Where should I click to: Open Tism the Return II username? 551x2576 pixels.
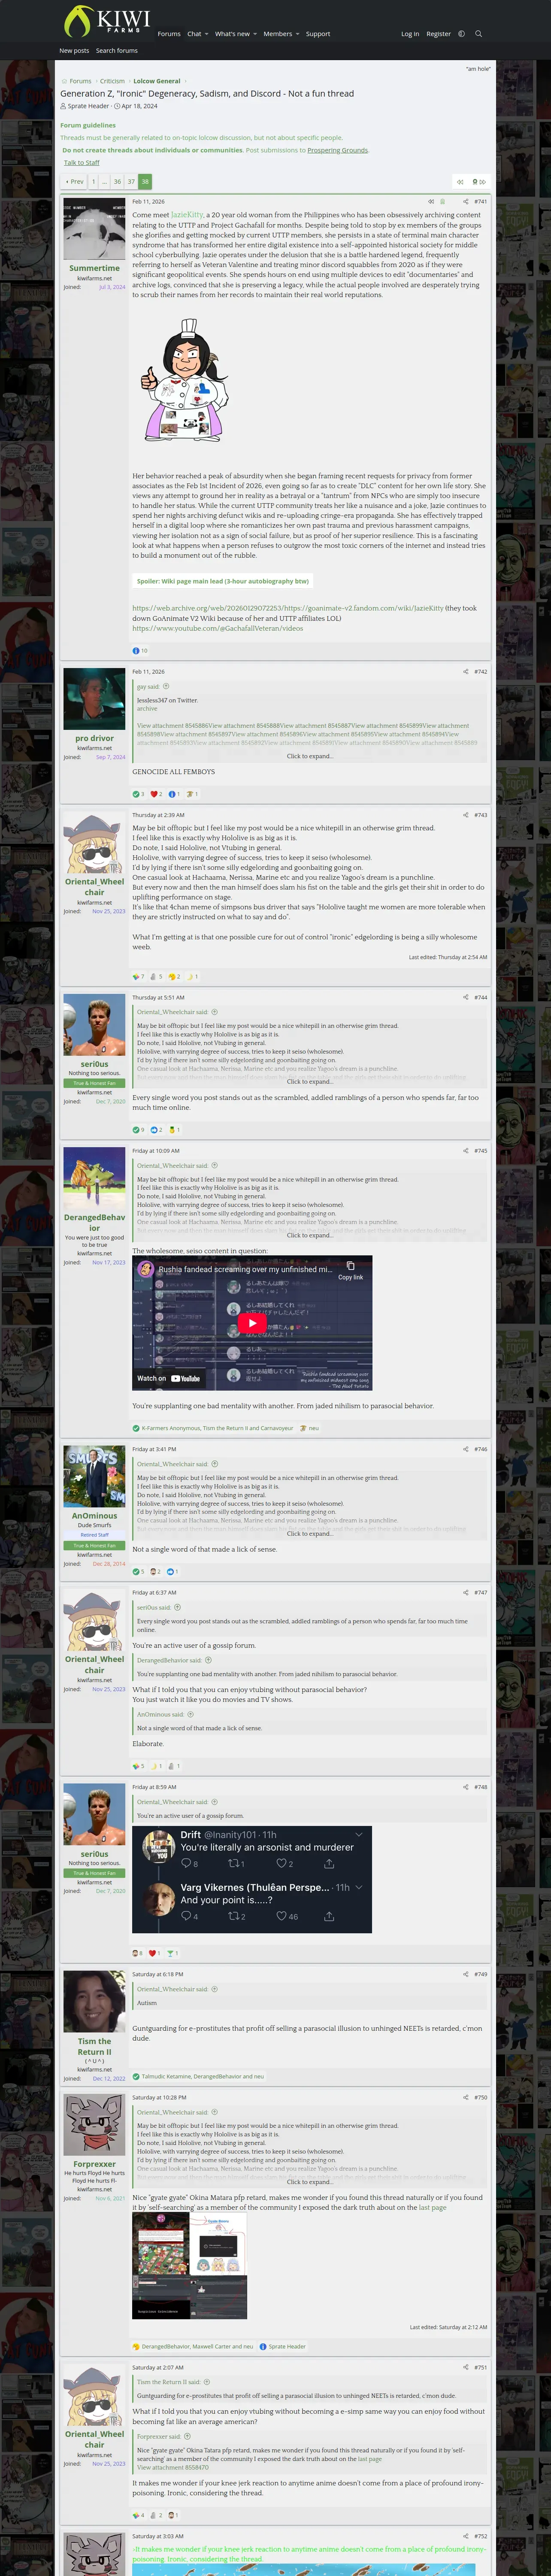(94, 2046)
